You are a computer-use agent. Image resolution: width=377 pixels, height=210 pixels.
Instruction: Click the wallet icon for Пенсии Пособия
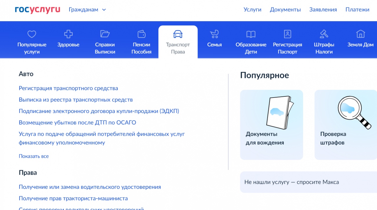142,34
